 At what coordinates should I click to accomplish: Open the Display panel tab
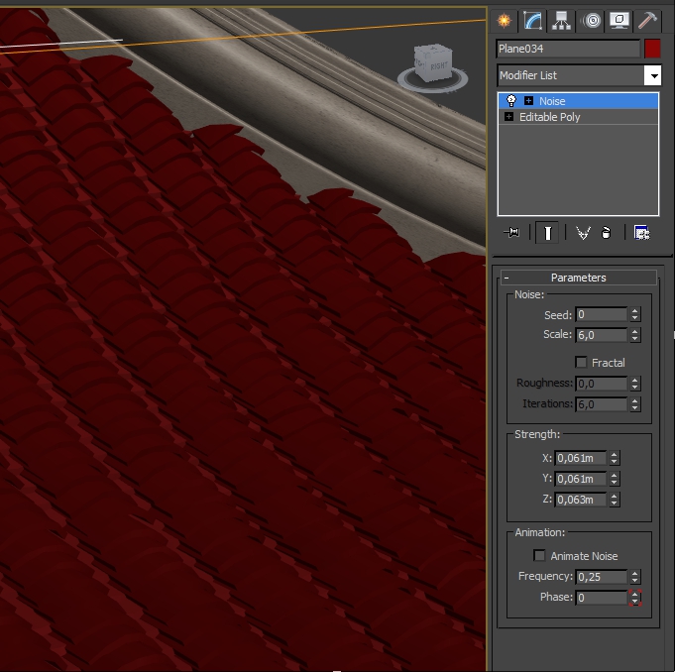pos(619,20)
